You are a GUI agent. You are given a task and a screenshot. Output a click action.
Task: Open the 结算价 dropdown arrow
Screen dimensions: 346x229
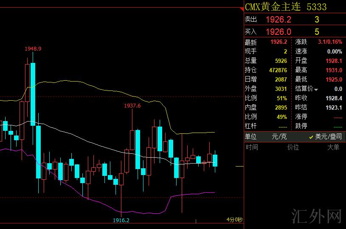click(316, 89)
